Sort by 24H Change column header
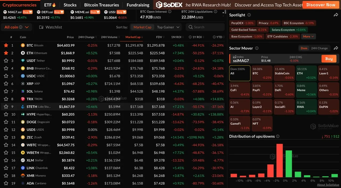The image size is (341, 188). [87, 37]
